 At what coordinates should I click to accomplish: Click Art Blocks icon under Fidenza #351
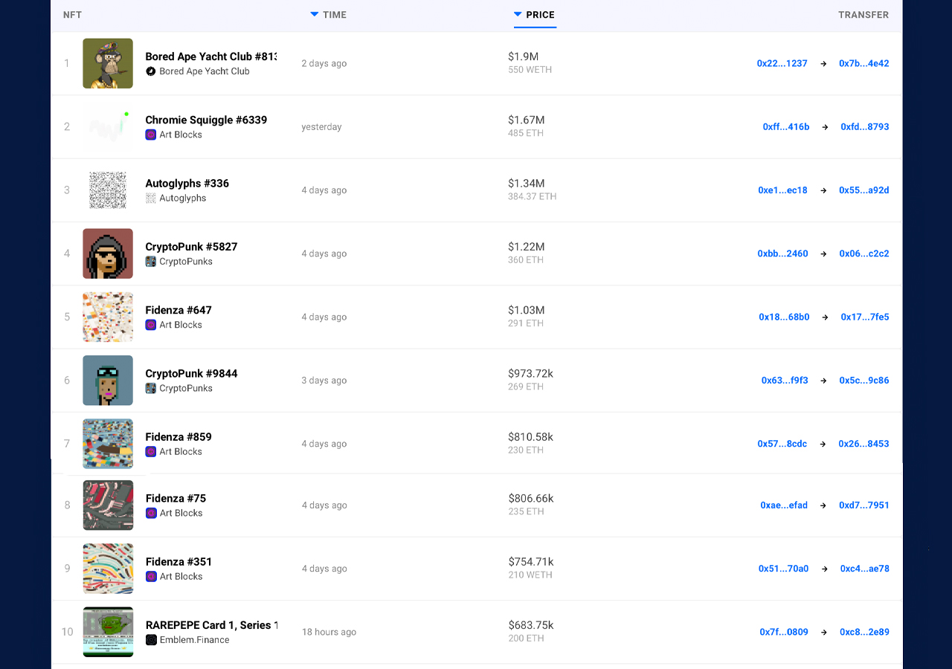pyautogui.click(x=151, y=576)
